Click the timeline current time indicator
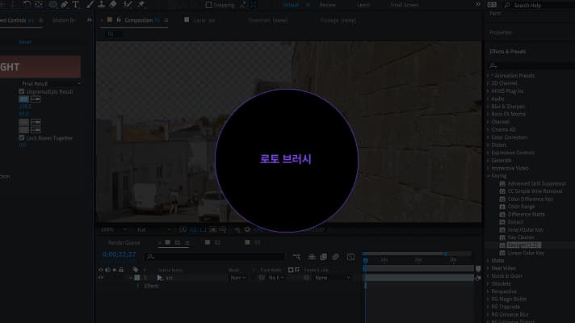This screenshot has height=323, width=575. [x=364, y=260]
